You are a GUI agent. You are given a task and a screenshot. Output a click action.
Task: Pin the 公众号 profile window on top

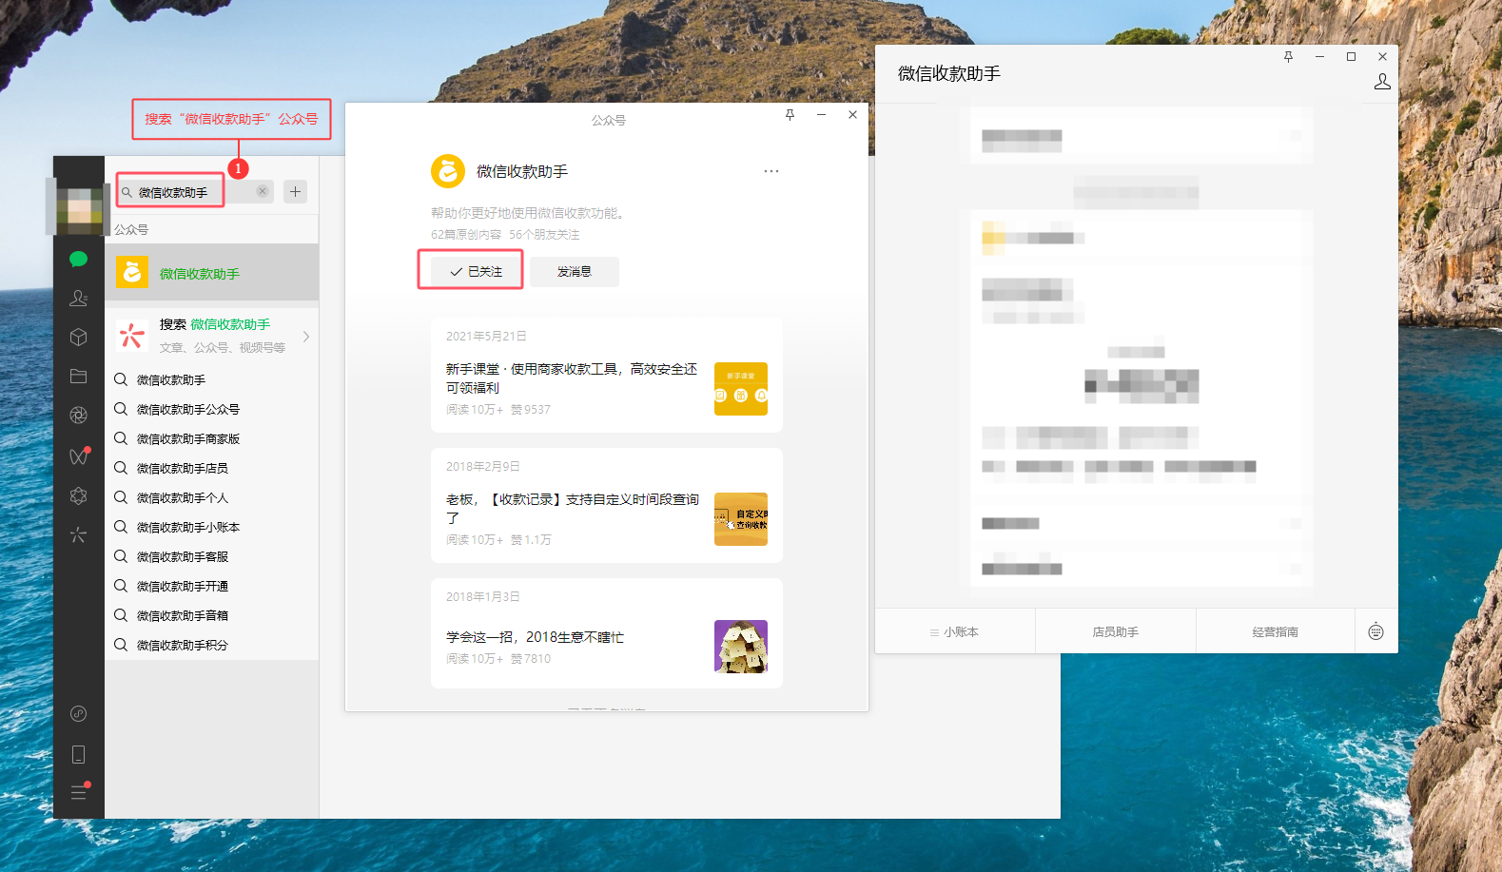(790, 115)
